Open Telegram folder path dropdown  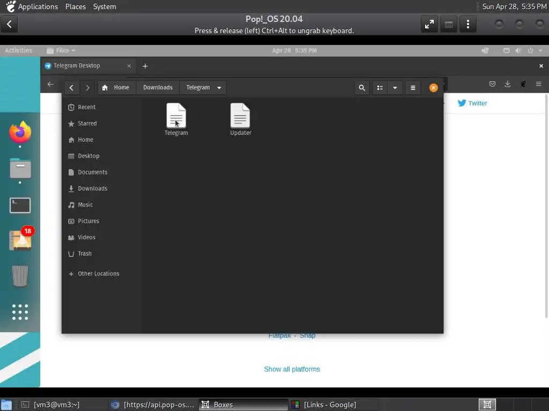pyautogui.click(x=219, y=88)
